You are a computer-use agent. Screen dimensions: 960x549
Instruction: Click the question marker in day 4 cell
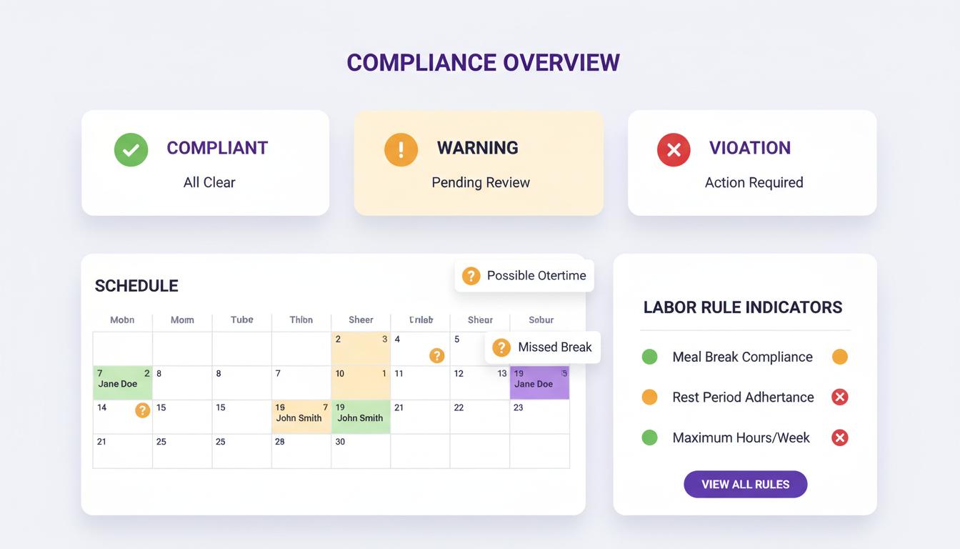436,355
